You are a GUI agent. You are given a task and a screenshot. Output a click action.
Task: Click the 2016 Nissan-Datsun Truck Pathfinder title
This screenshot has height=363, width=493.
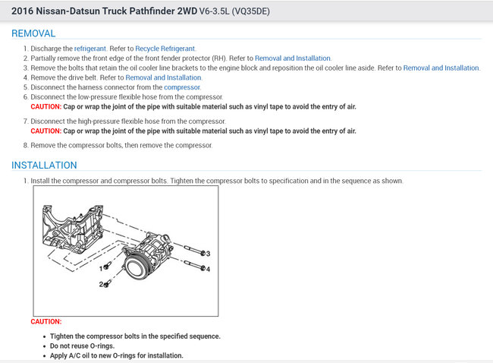click(x=105, y=11)
